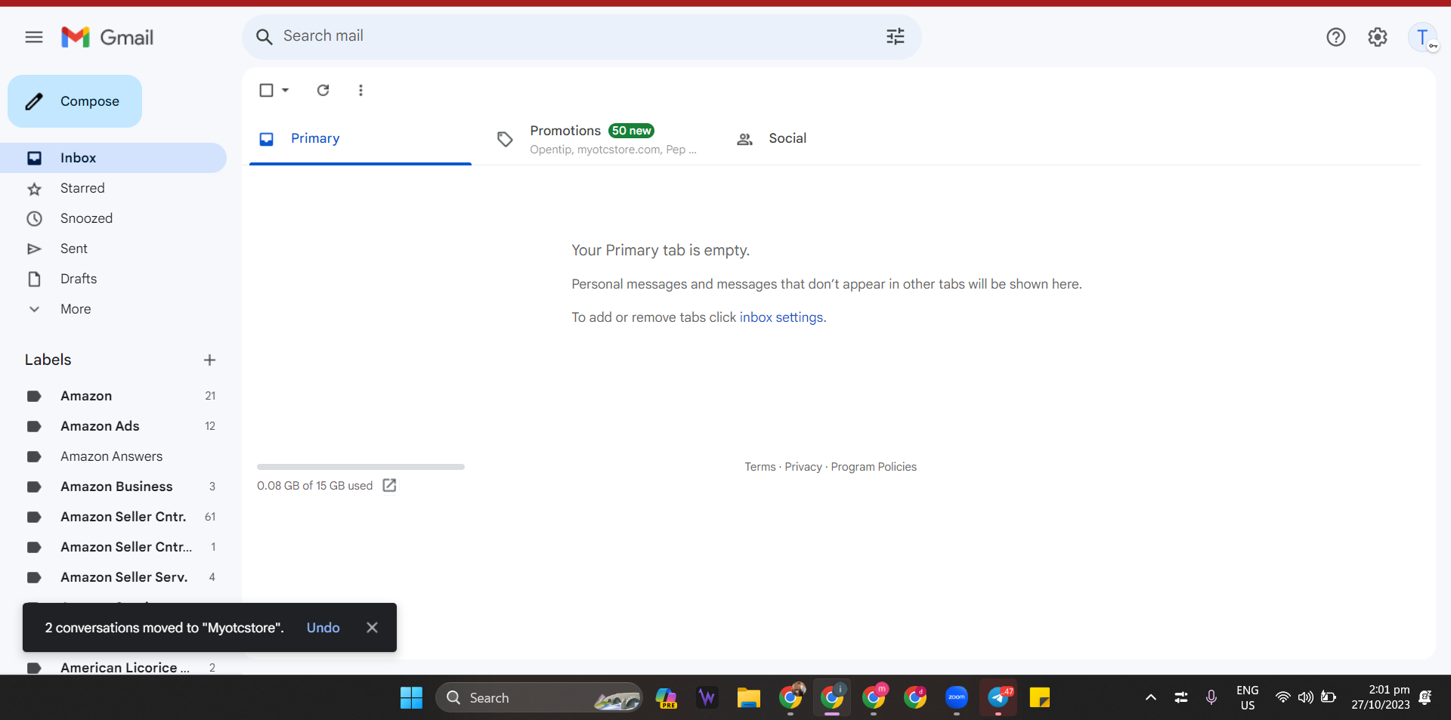Open the Snoozed folder

113,218
